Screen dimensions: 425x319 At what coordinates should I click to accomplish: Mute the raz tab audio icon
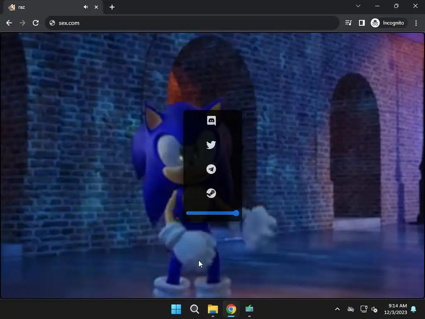pos(86,7)
